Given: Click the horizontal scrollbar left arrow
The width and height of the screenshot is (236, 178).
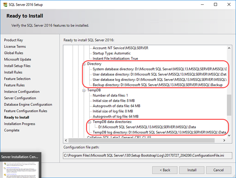Looking at the screenshot, I should pyautogui.click(x=66, y=140).
